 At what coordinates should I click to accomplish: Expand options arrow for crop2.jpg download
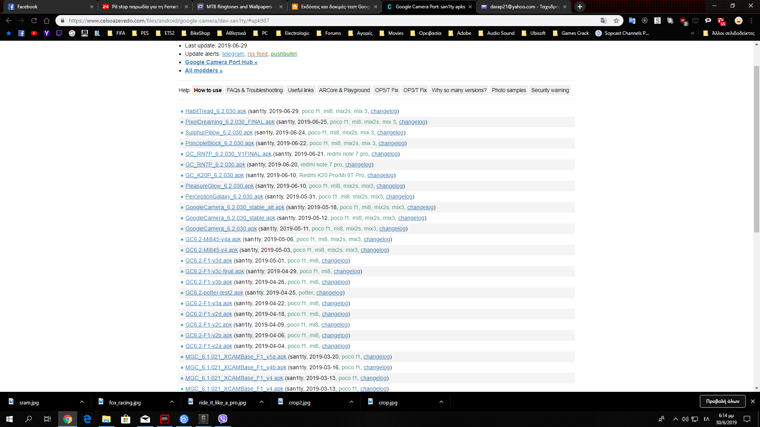351,402
